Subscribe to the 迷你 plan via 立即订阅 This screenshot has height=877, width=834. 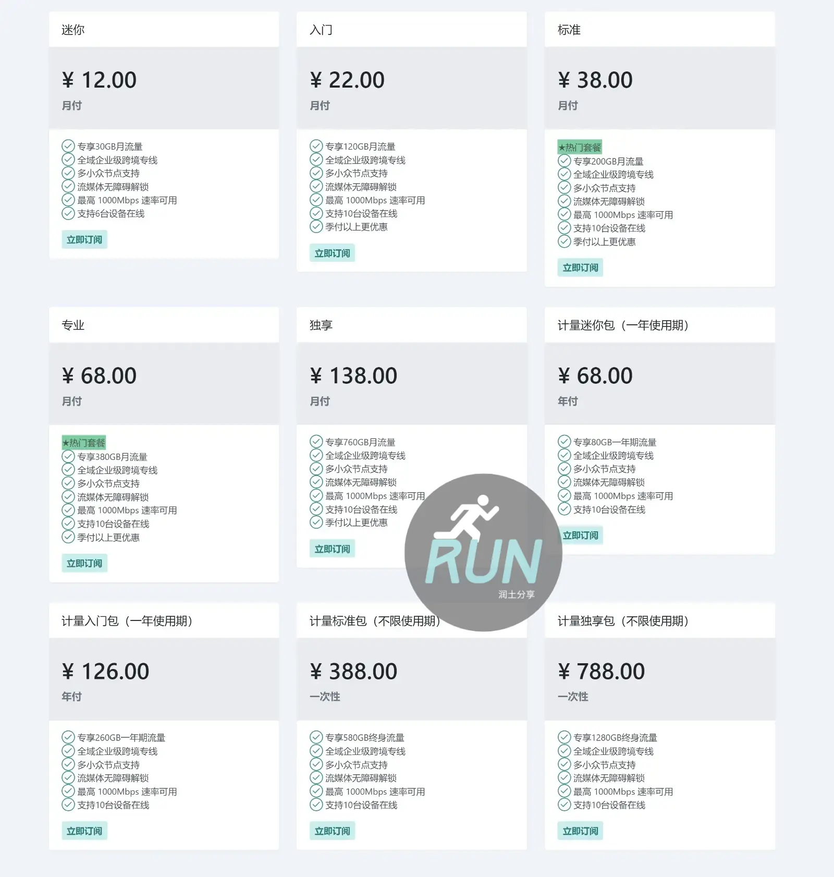click(84, 240)
